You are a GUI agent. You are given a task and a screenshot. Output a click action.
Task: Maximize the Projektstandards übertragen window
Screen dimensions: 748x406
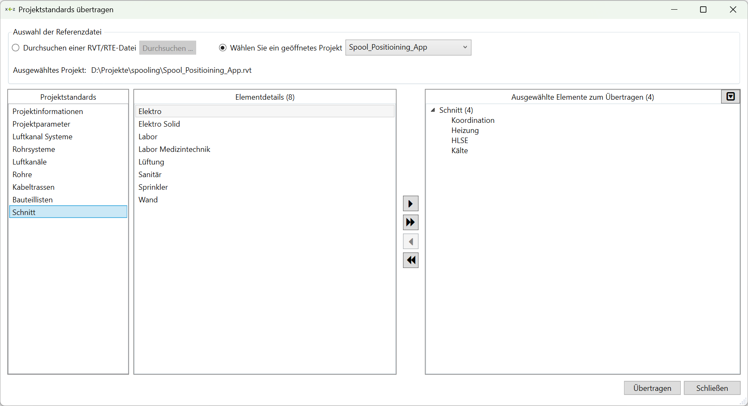pos(703,10)
